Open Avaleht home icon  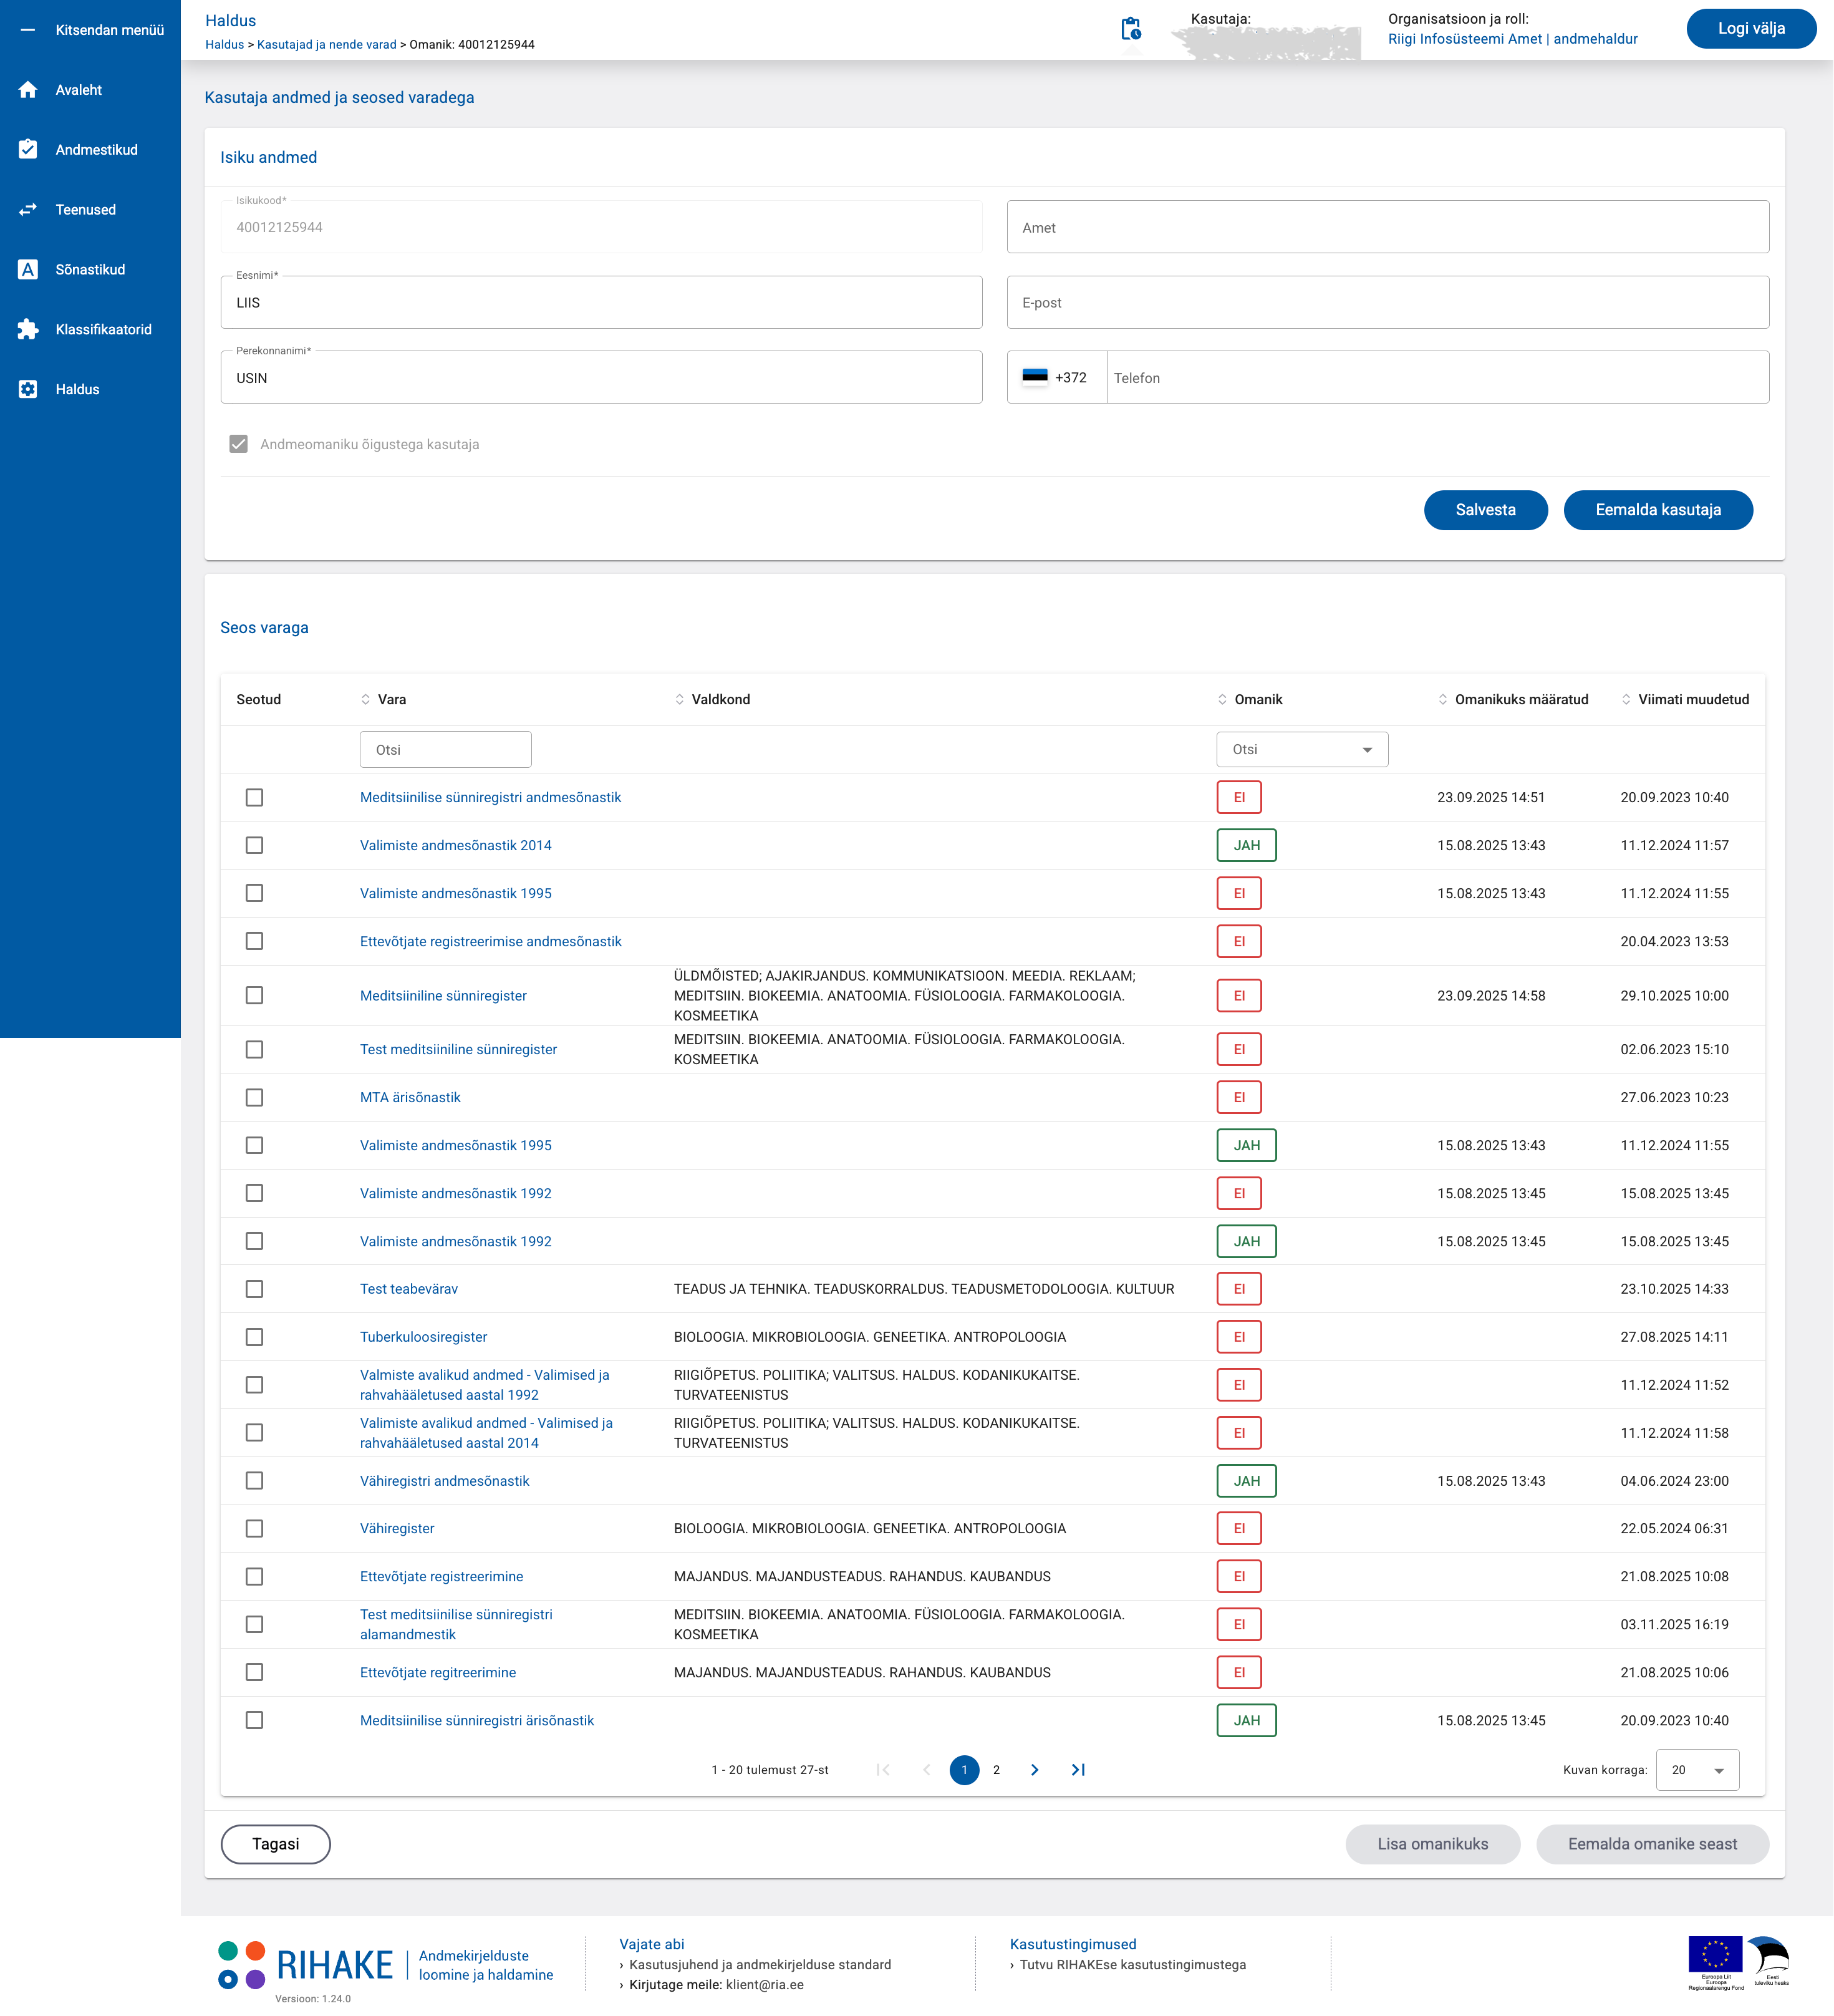pyautogui.click(x=28, y=90)
